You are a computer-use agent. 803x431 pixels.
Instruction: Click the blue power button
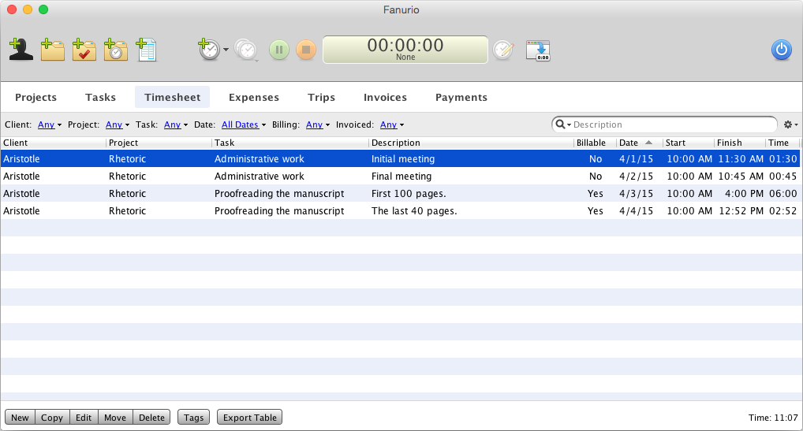coord(781,50)
